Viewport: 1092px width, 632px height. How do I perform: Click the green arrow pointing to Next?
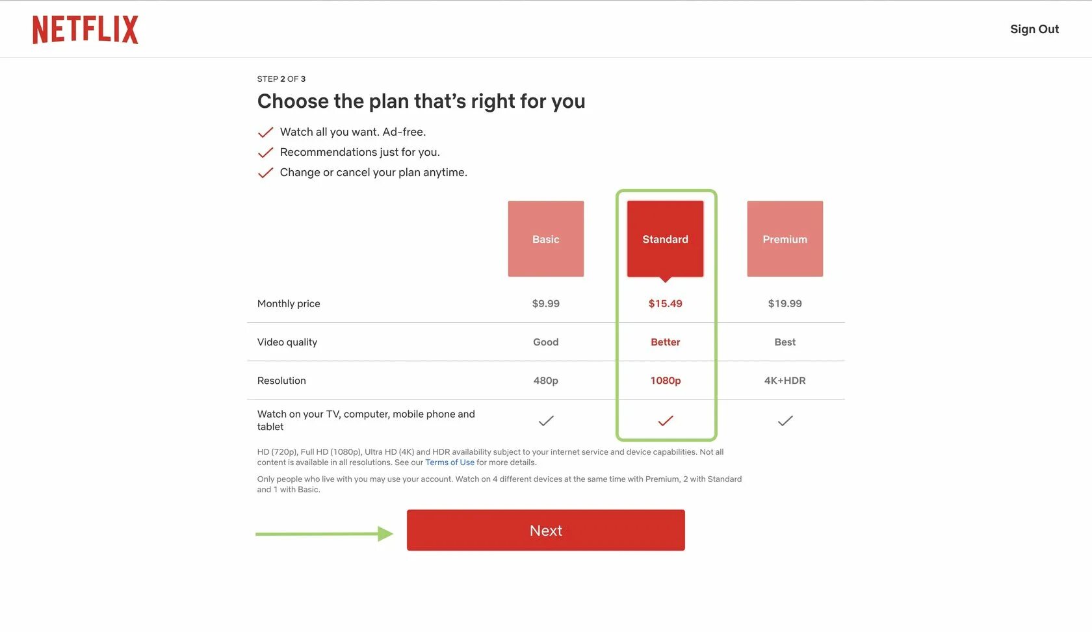(324, 534)
